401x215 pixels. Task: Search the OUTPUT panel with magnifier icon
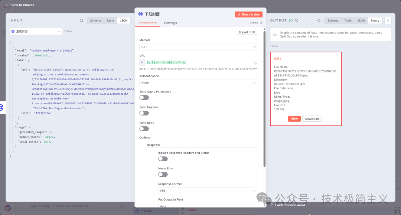pos(319,21)
